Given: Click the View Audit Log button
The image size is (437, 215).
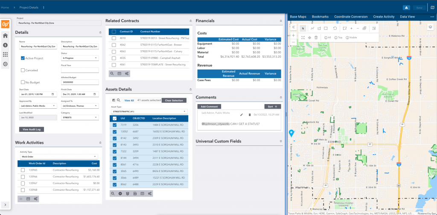Looking at the screenshot, I should point(31,129).
